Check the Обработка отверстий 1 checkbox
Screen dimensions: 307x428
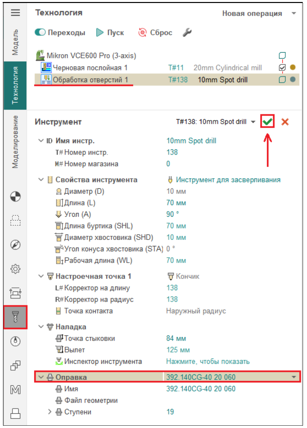tap(282, 80)
